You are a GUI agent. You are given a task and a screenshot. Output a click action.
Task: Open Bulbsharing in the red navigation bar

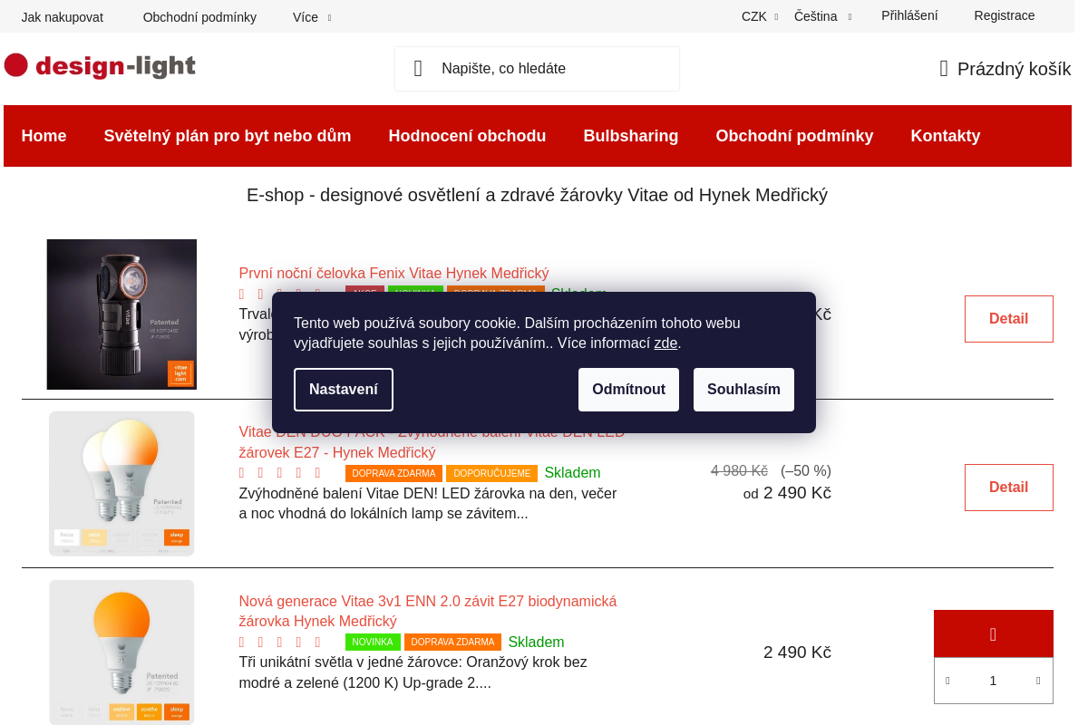tap(630, 136)
